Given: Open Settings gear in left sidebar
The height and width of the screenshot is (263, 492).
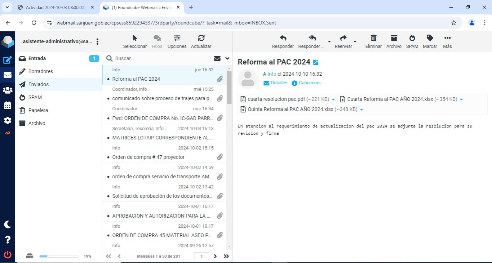Looking at the screenshot, I should tap(8, 120).
